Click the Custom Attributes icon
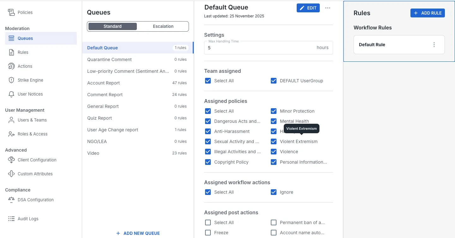Screen dimensions: 455x238 click(x=11, y=174)
